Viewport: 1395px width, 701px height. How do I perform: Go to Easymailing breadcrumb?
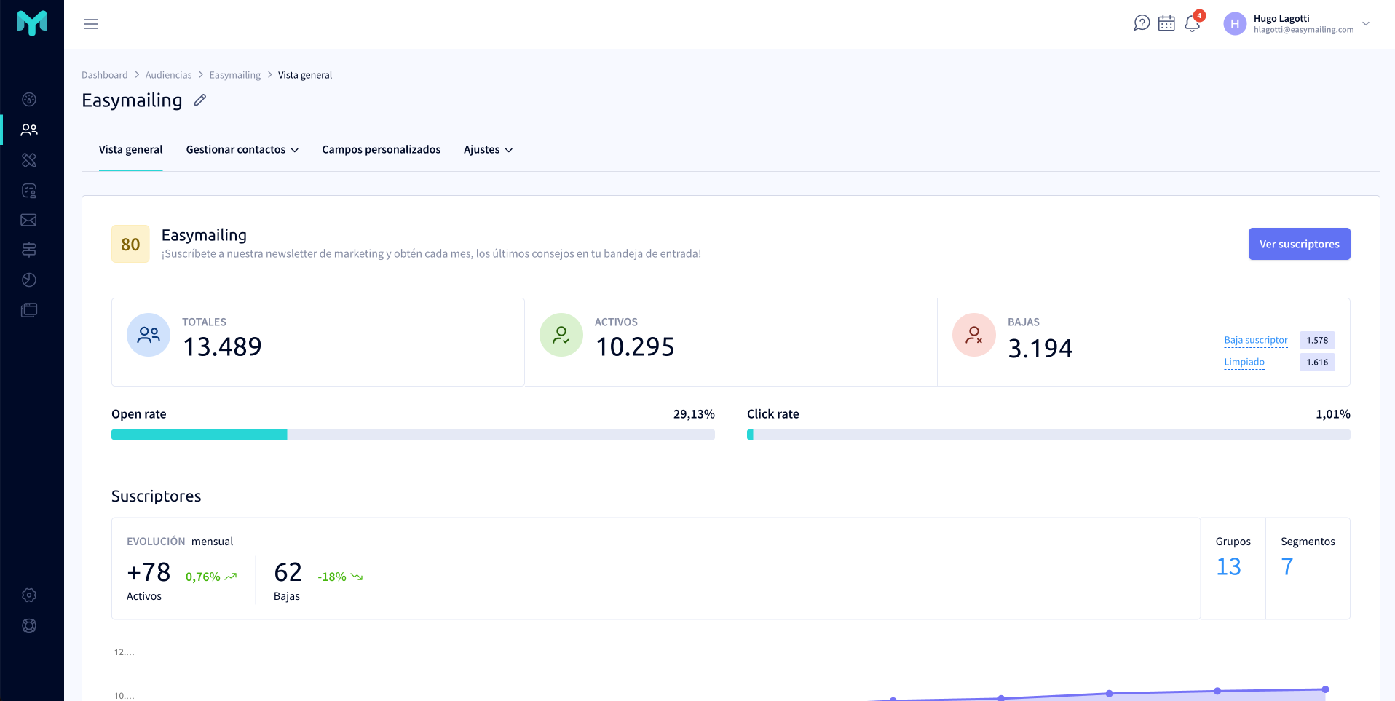235,75
